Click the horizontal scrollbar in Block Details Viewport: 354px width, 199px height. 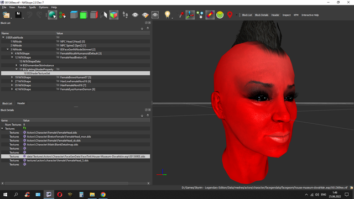pos(66,183)
